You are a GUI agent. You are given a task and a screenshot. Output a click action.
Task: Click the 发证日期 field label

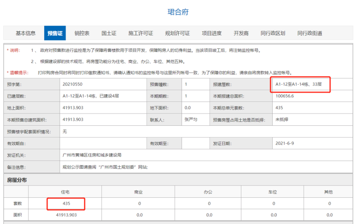coord(222,144)
